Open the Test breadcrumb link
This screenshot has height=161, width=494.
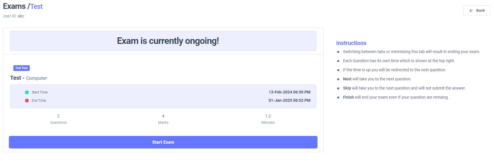37,7
